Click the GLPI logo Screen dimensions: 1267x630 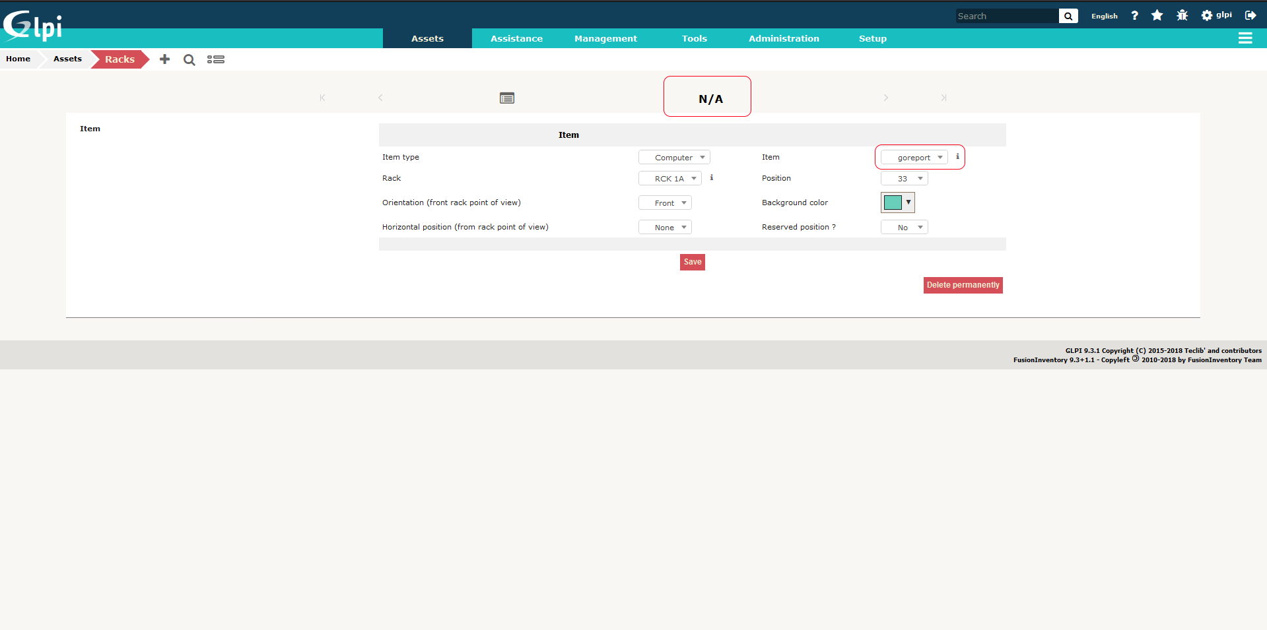[x=33, y=26]
